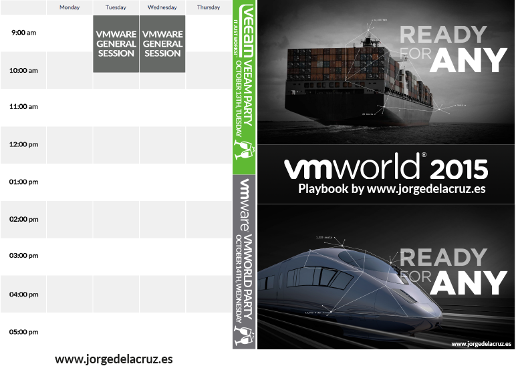Click the Monday column header
Viewport: 520px width, 370px height.
click(70, 7)
